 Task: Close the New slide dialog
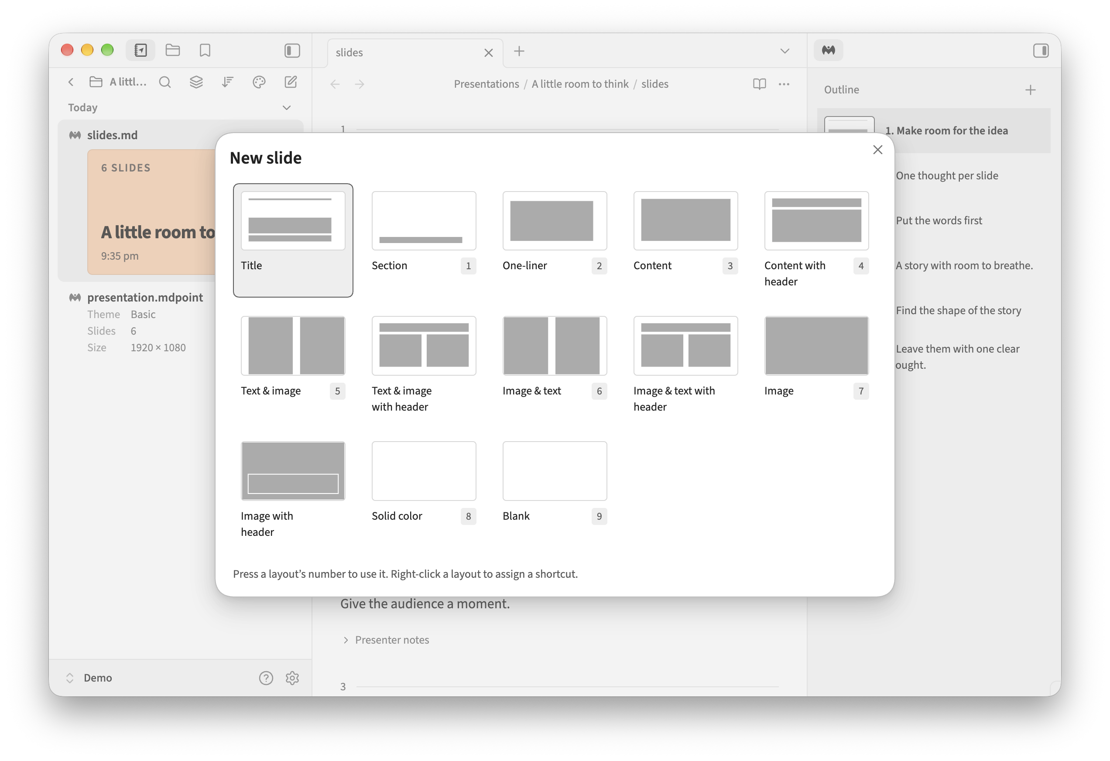click(877, 150)
